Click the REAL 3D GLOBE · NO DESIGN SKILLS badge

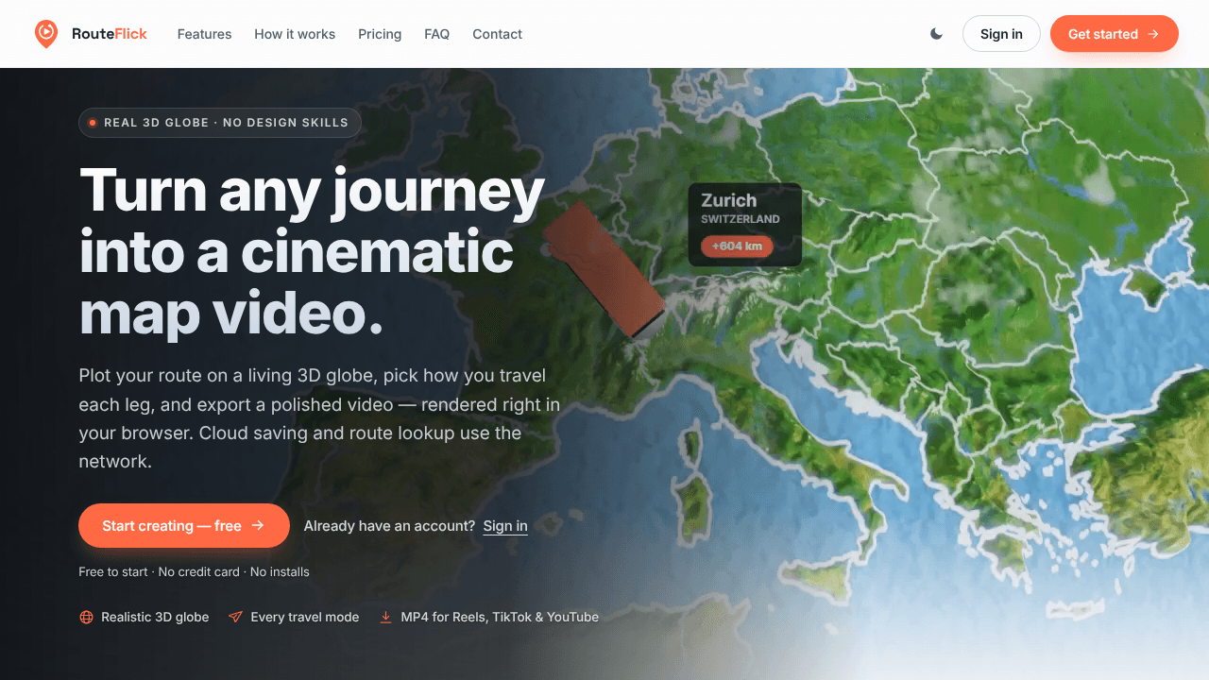(220, 123)
